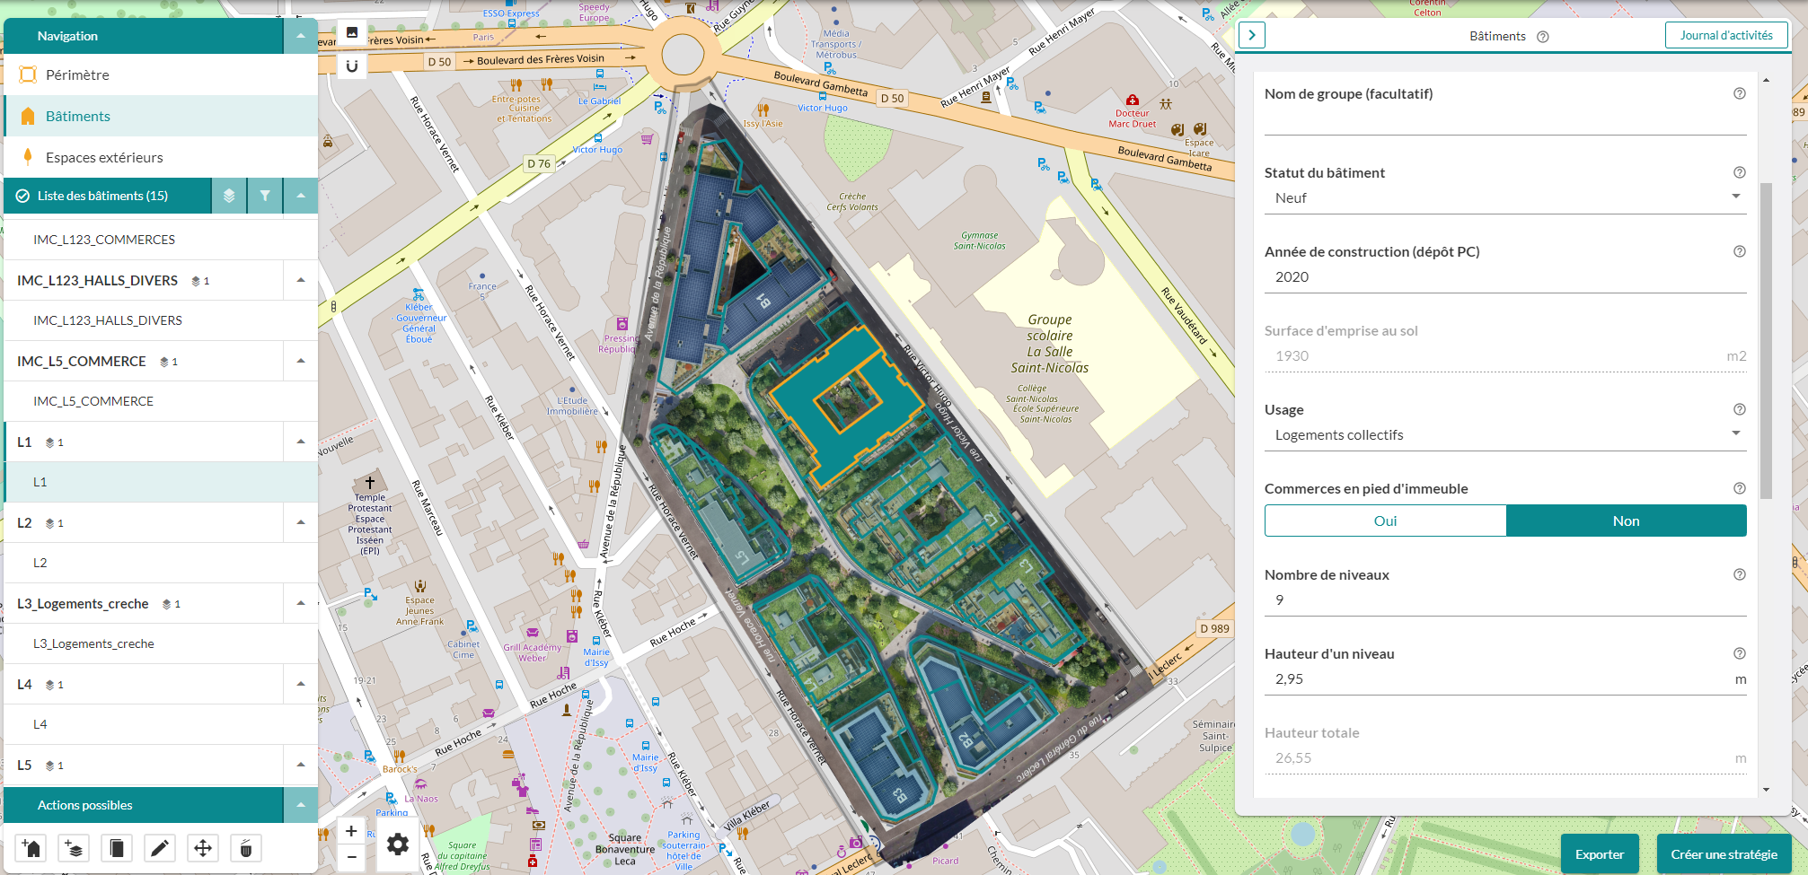Collapse the IMC_L5_COMMERCE group
The image size is (1808, 875).
click(x=301, y=361)
